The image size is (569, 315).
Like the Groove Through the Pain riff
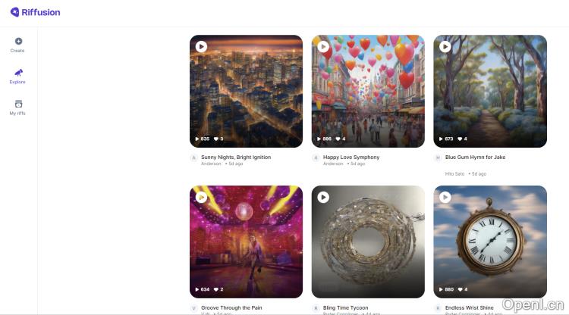pyautogui.click(x=216, y=289)
